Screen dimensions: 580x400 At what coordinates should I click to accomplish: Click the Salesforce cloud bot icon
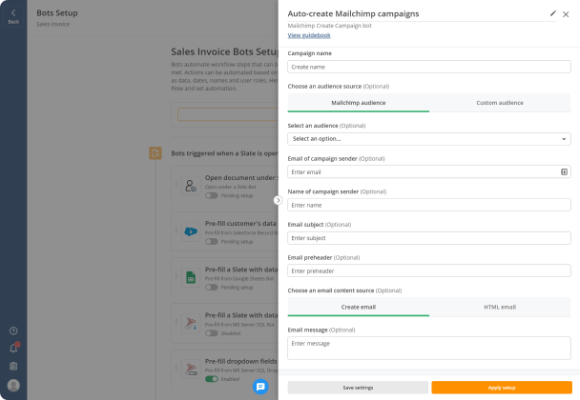pyautogui.click(x=191, y=231)
